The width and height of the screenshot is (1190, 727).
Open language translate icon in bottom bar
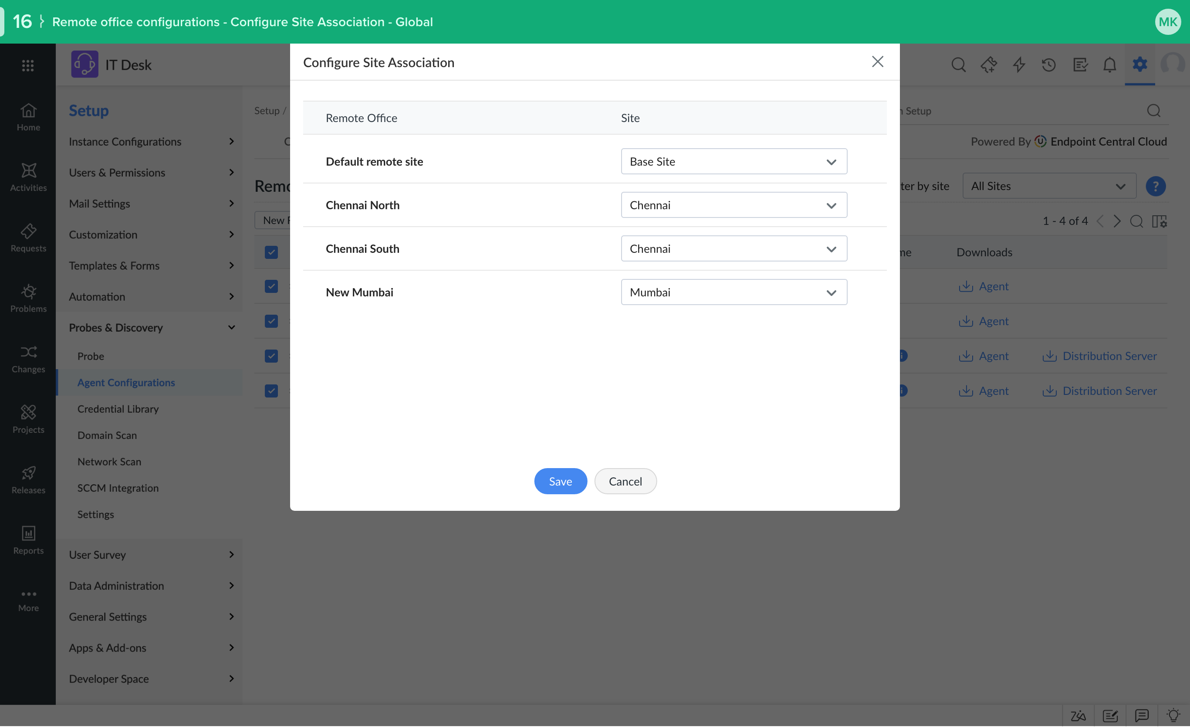1078,715
